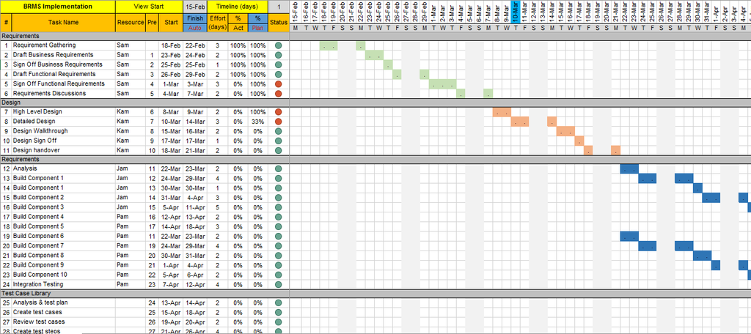Click green status circle for Analysis row 12
This screenshot has height=334, width=751.
(x=278, y=168)
